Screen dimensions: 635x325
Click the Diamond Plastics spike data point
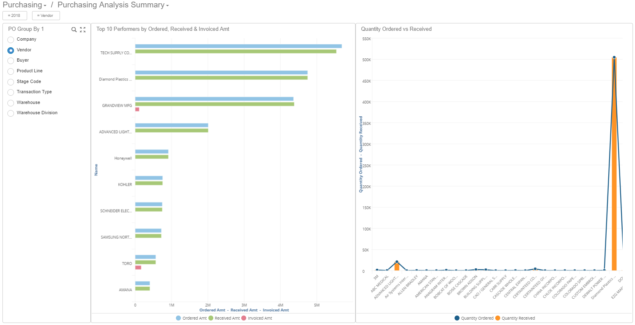[614, 57]
